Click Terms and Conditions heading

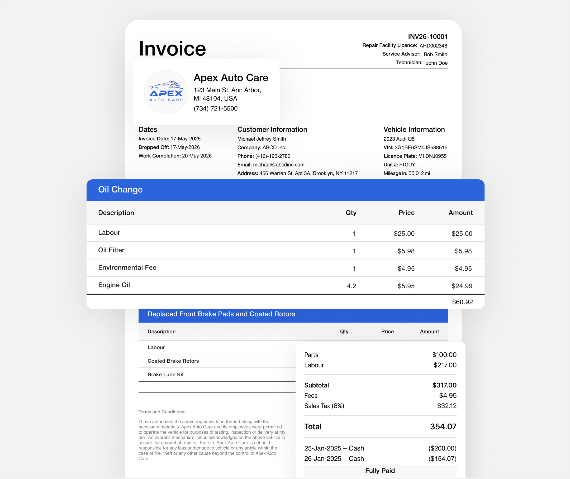[x=162, y=412]
